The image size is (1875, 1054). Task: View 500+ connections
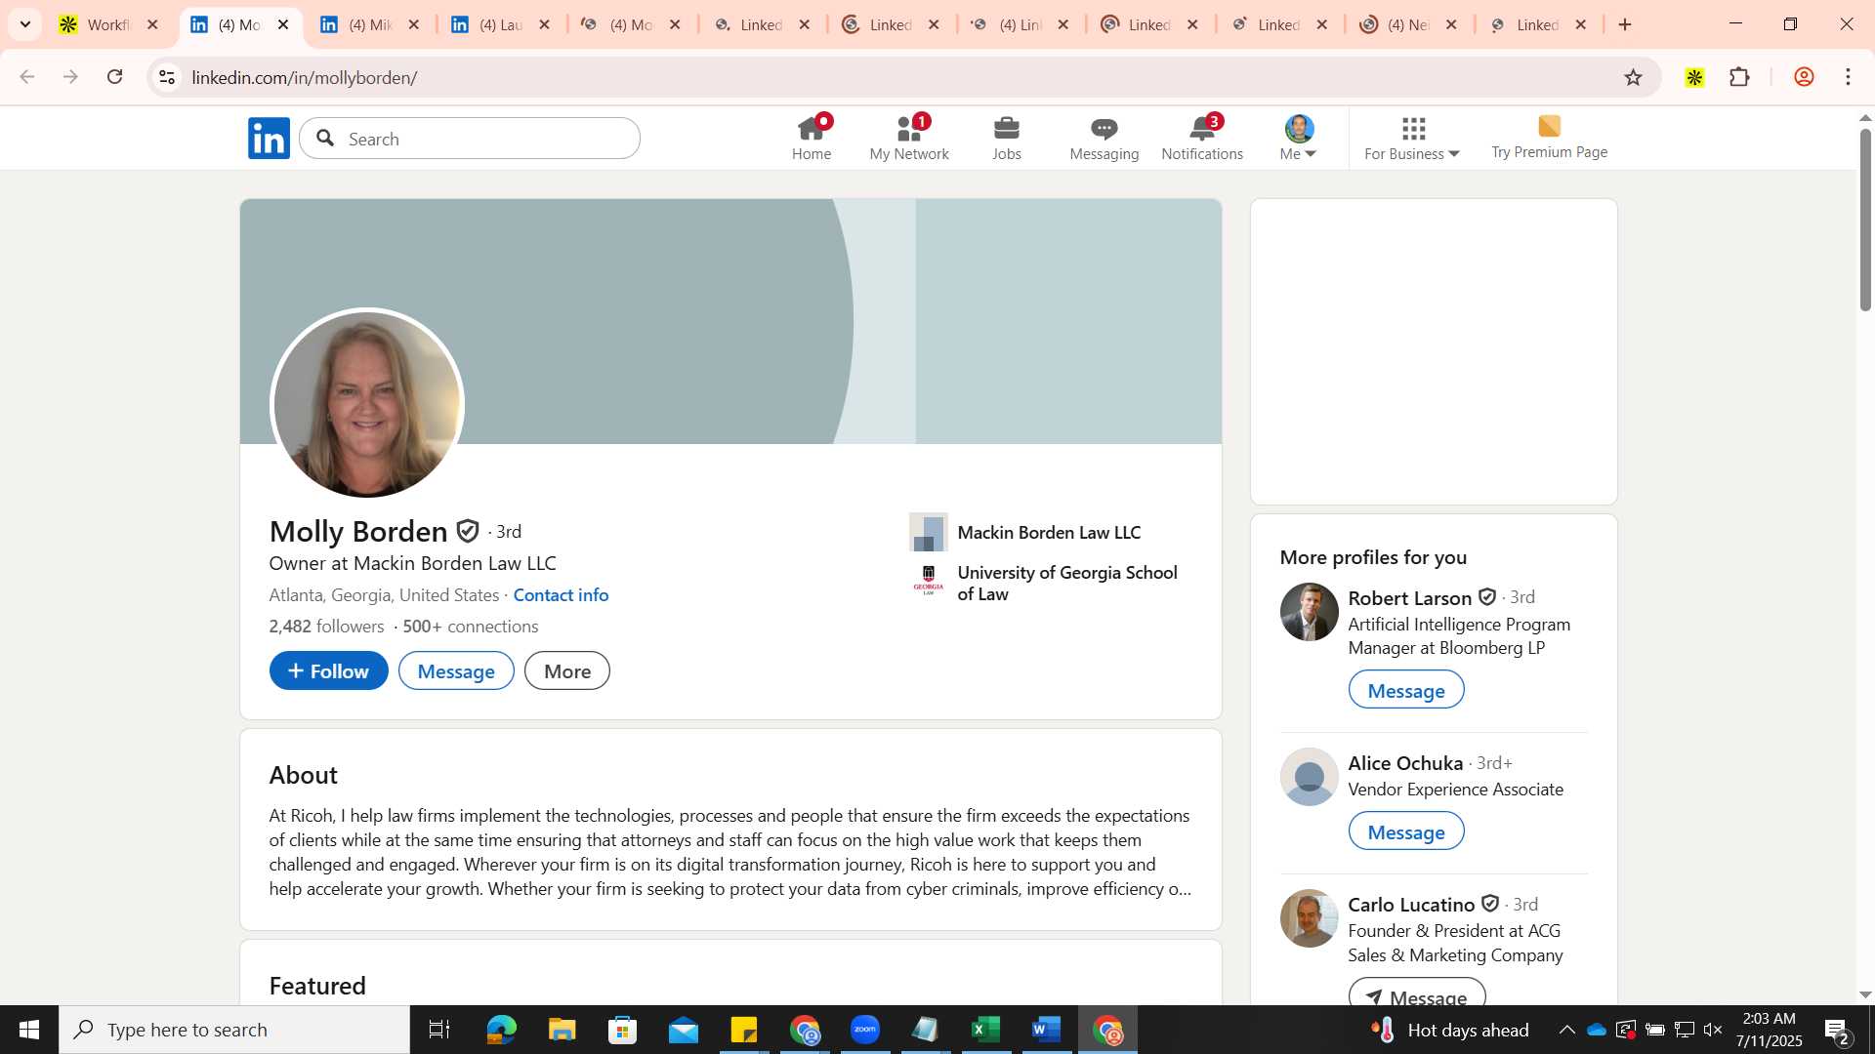pos(471,627)
